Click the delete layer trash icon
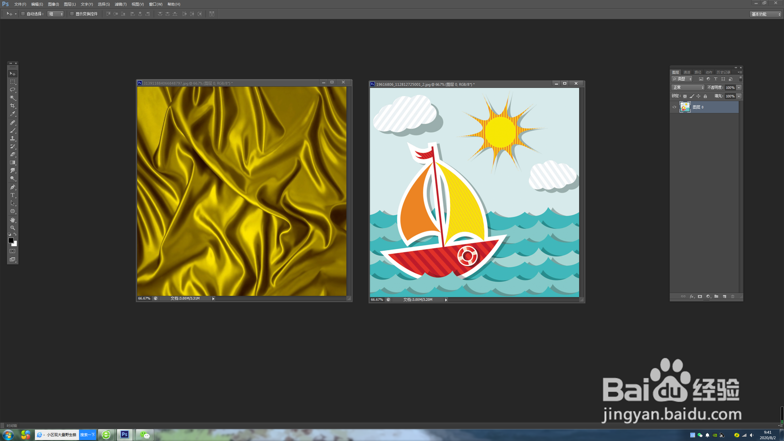784x441 pixels. (x=733, y=296)
